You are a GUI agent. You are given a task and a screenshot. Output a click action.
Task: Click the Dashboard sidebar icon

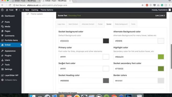2,16
